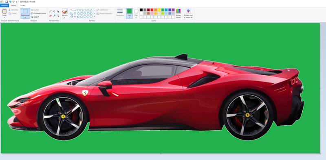
Task: Click the canvas bottom-center resize handle
Action: coord(160,154)
